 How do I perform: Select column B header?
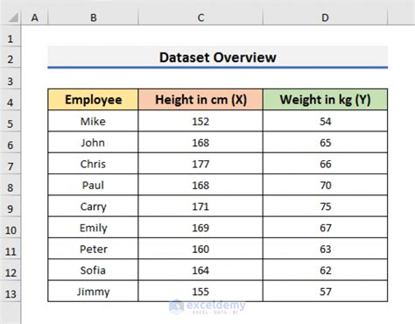click(93, 18)
